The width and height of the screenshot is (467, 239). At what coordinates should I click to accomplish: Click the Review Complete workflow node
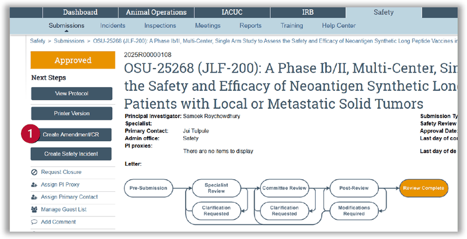coord(424,188)
